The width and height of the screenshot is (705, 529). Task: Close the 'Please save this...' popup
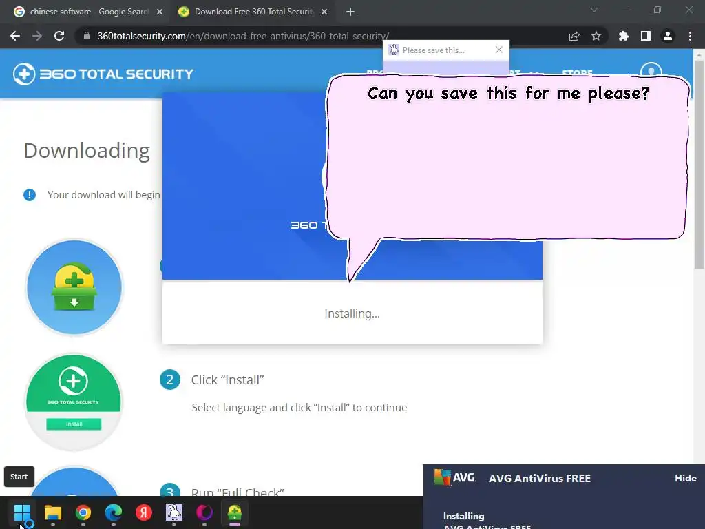click(x=499, y=50)
